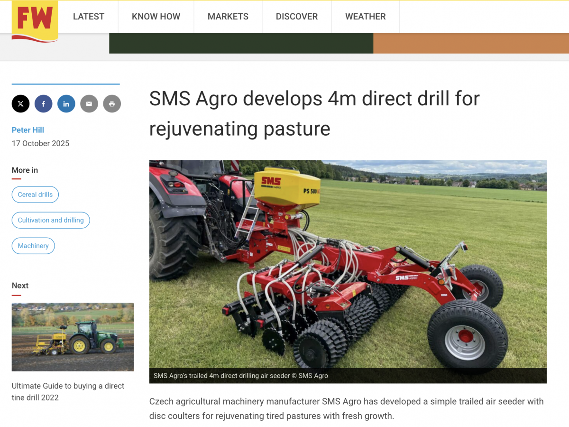Select the Machinery tag
This screenshot has height=427, width=569.
33,246
